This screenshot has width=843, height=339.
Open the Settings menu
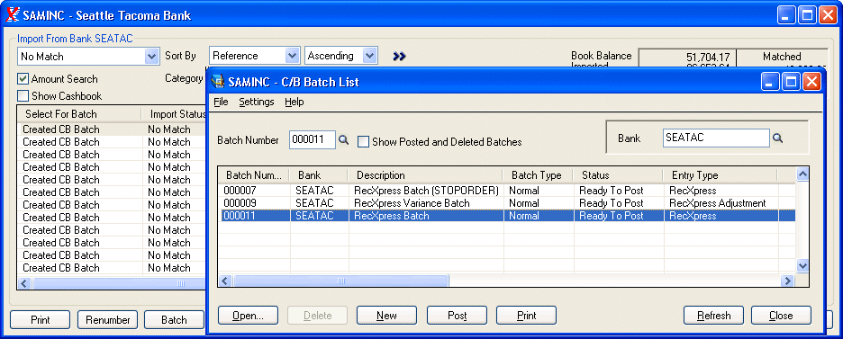(257, 102)
